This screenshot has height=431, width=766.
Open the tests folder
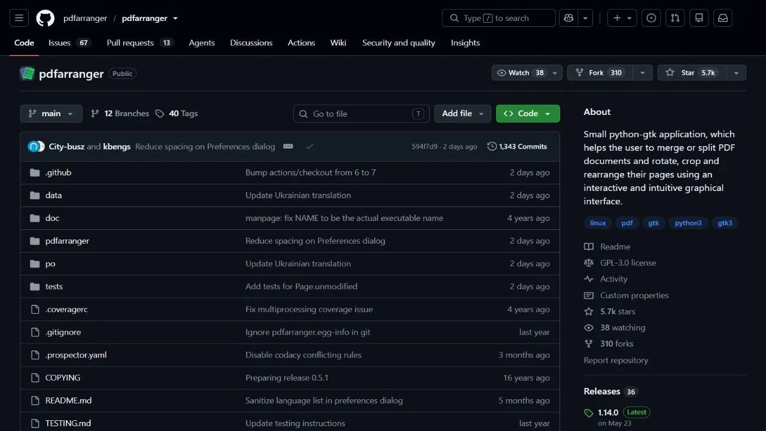point(54,286)
